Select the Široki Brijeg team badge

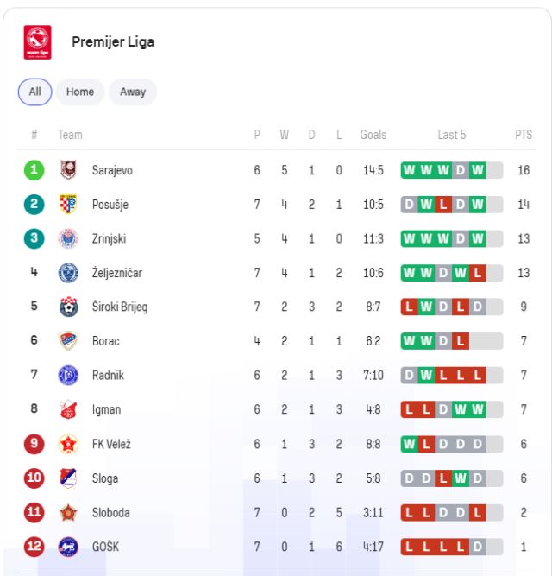(x=68, y=307)
